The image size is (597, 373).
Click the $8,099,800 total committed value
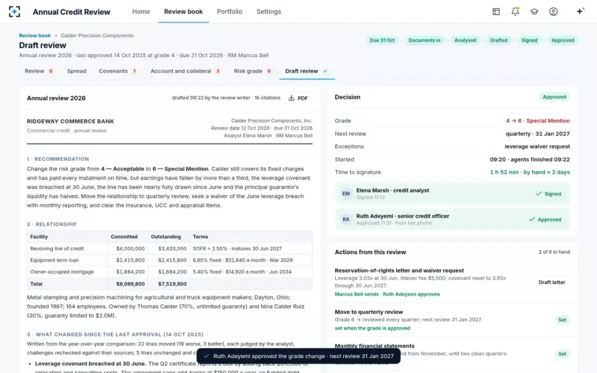click(130, 284)
